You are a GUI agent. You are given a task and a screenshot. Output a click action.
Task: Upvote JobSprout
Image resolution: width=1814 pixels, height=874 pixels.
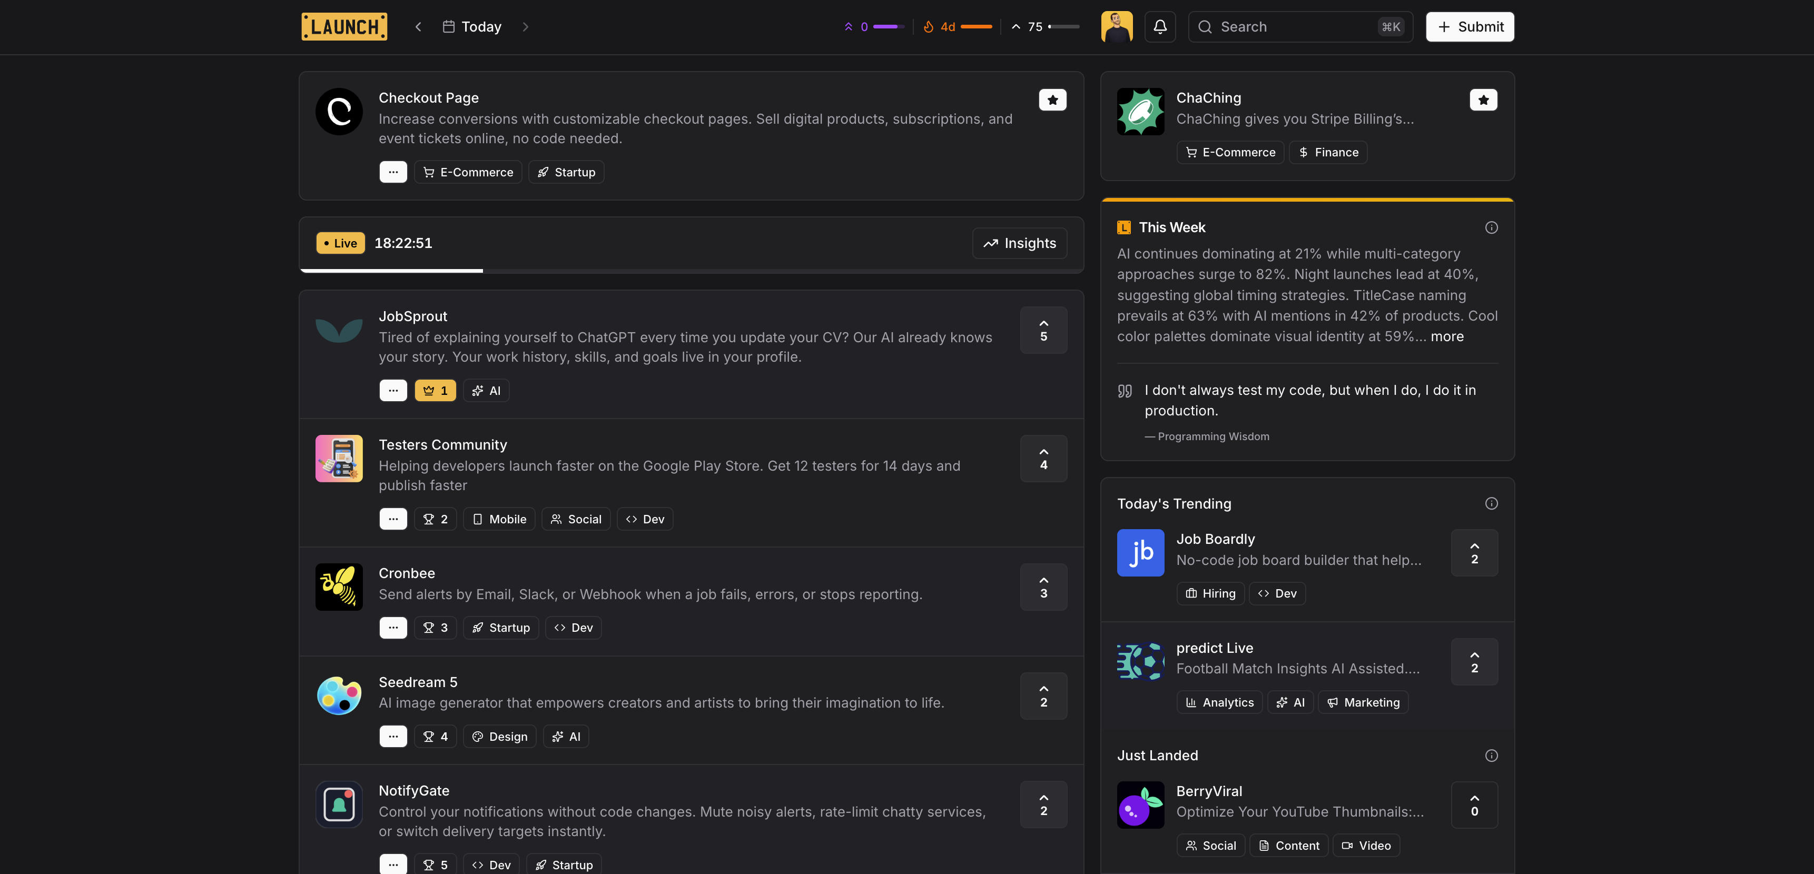(1043, 330)
